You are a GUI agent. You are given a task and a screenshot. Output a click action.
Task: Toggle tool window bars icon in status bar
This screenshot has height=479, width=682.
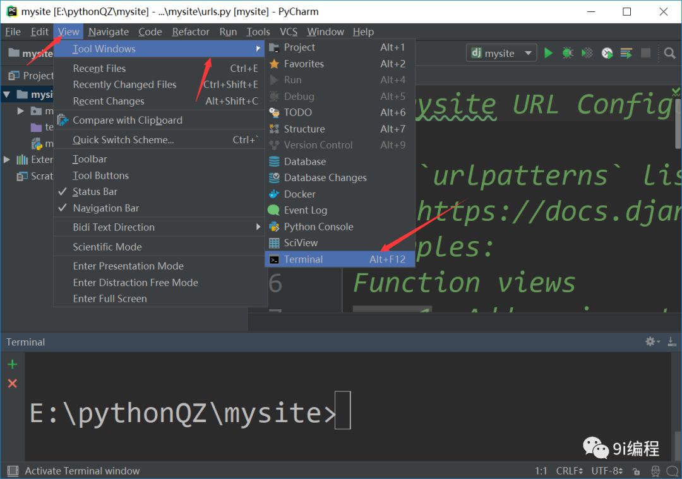point(13,471)
